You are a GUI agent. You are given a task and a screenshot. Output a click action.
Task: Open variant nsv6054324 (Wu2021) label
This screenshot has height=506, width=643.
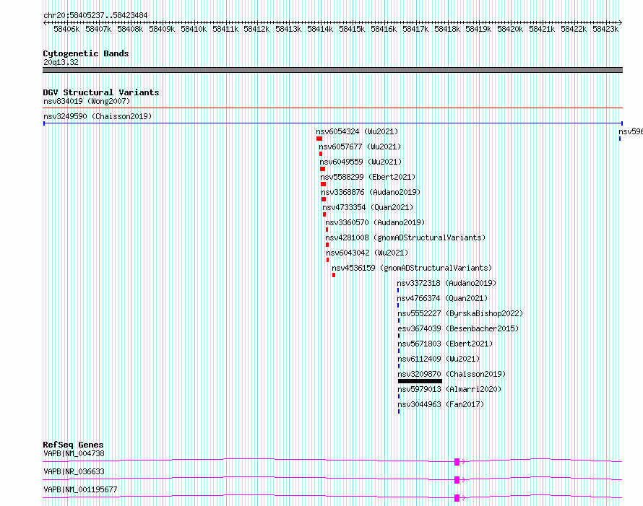coord(357,131)
